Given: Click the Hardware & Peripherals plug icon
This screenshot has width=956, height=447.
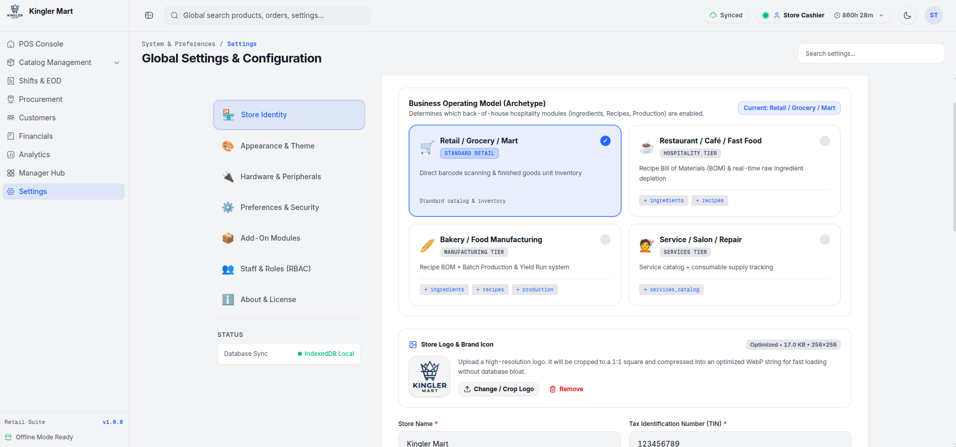Looking at the screenshot, I should point(228,177).
